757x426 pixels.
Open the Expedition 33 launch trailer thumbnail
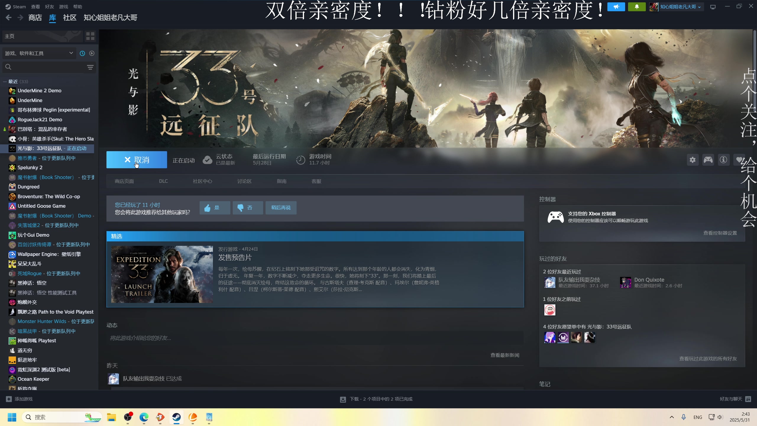pyautogui.click(x=162, y=274)
